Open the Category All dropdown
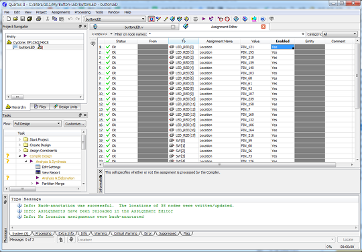 pos(355,34)
